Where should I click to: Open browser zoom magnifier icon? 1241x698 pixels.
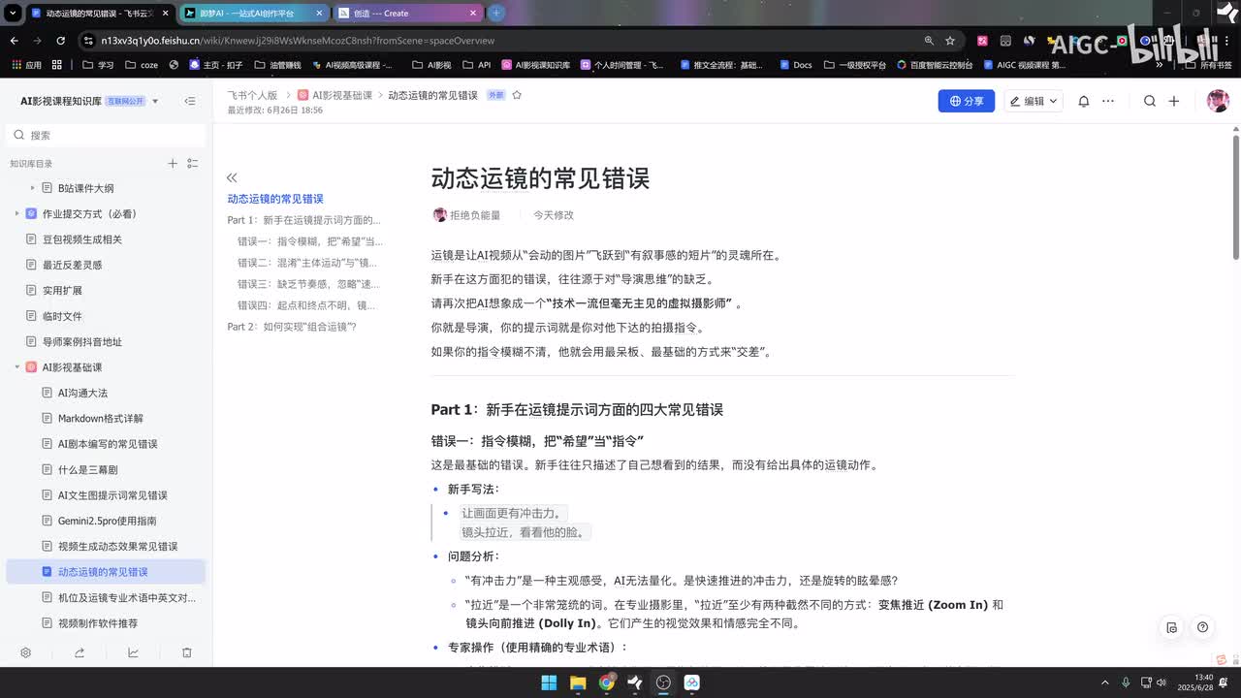click(x=929, y=41)
